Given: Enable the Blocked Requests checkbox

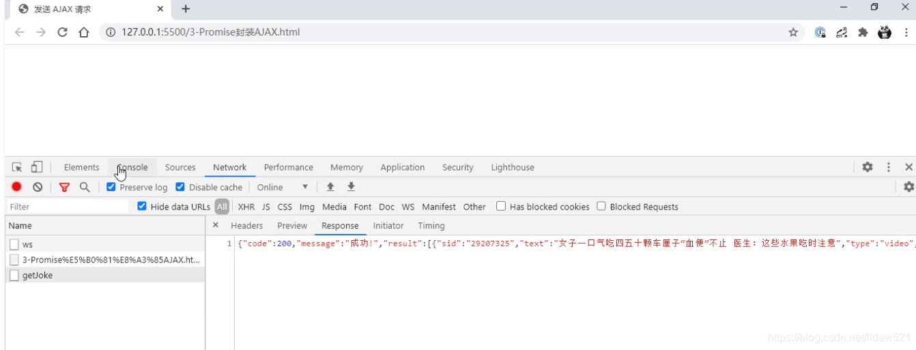Looking at the screenshot, I should click(x=601, y=206).
